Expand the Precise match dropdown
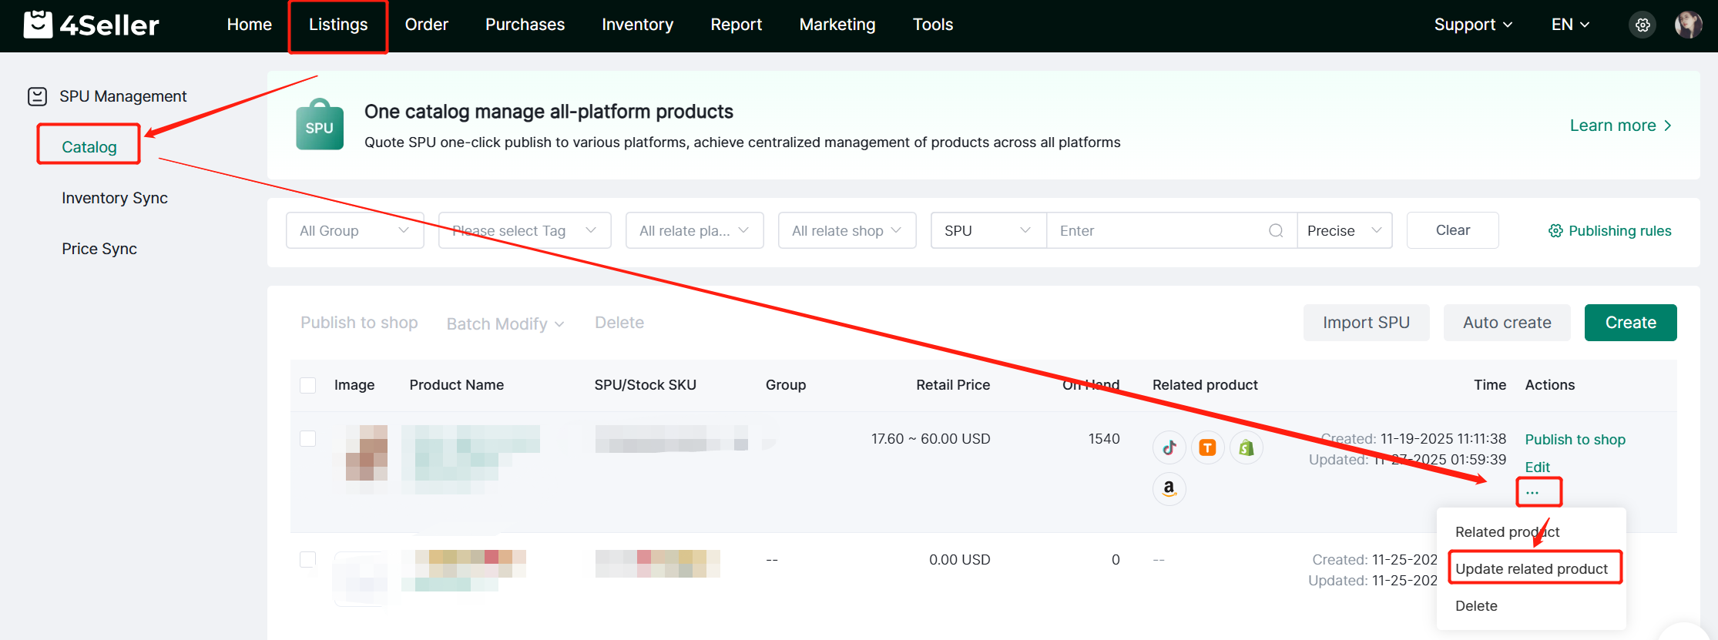This screenshot has width=1718, height=640. (1344, 231)
